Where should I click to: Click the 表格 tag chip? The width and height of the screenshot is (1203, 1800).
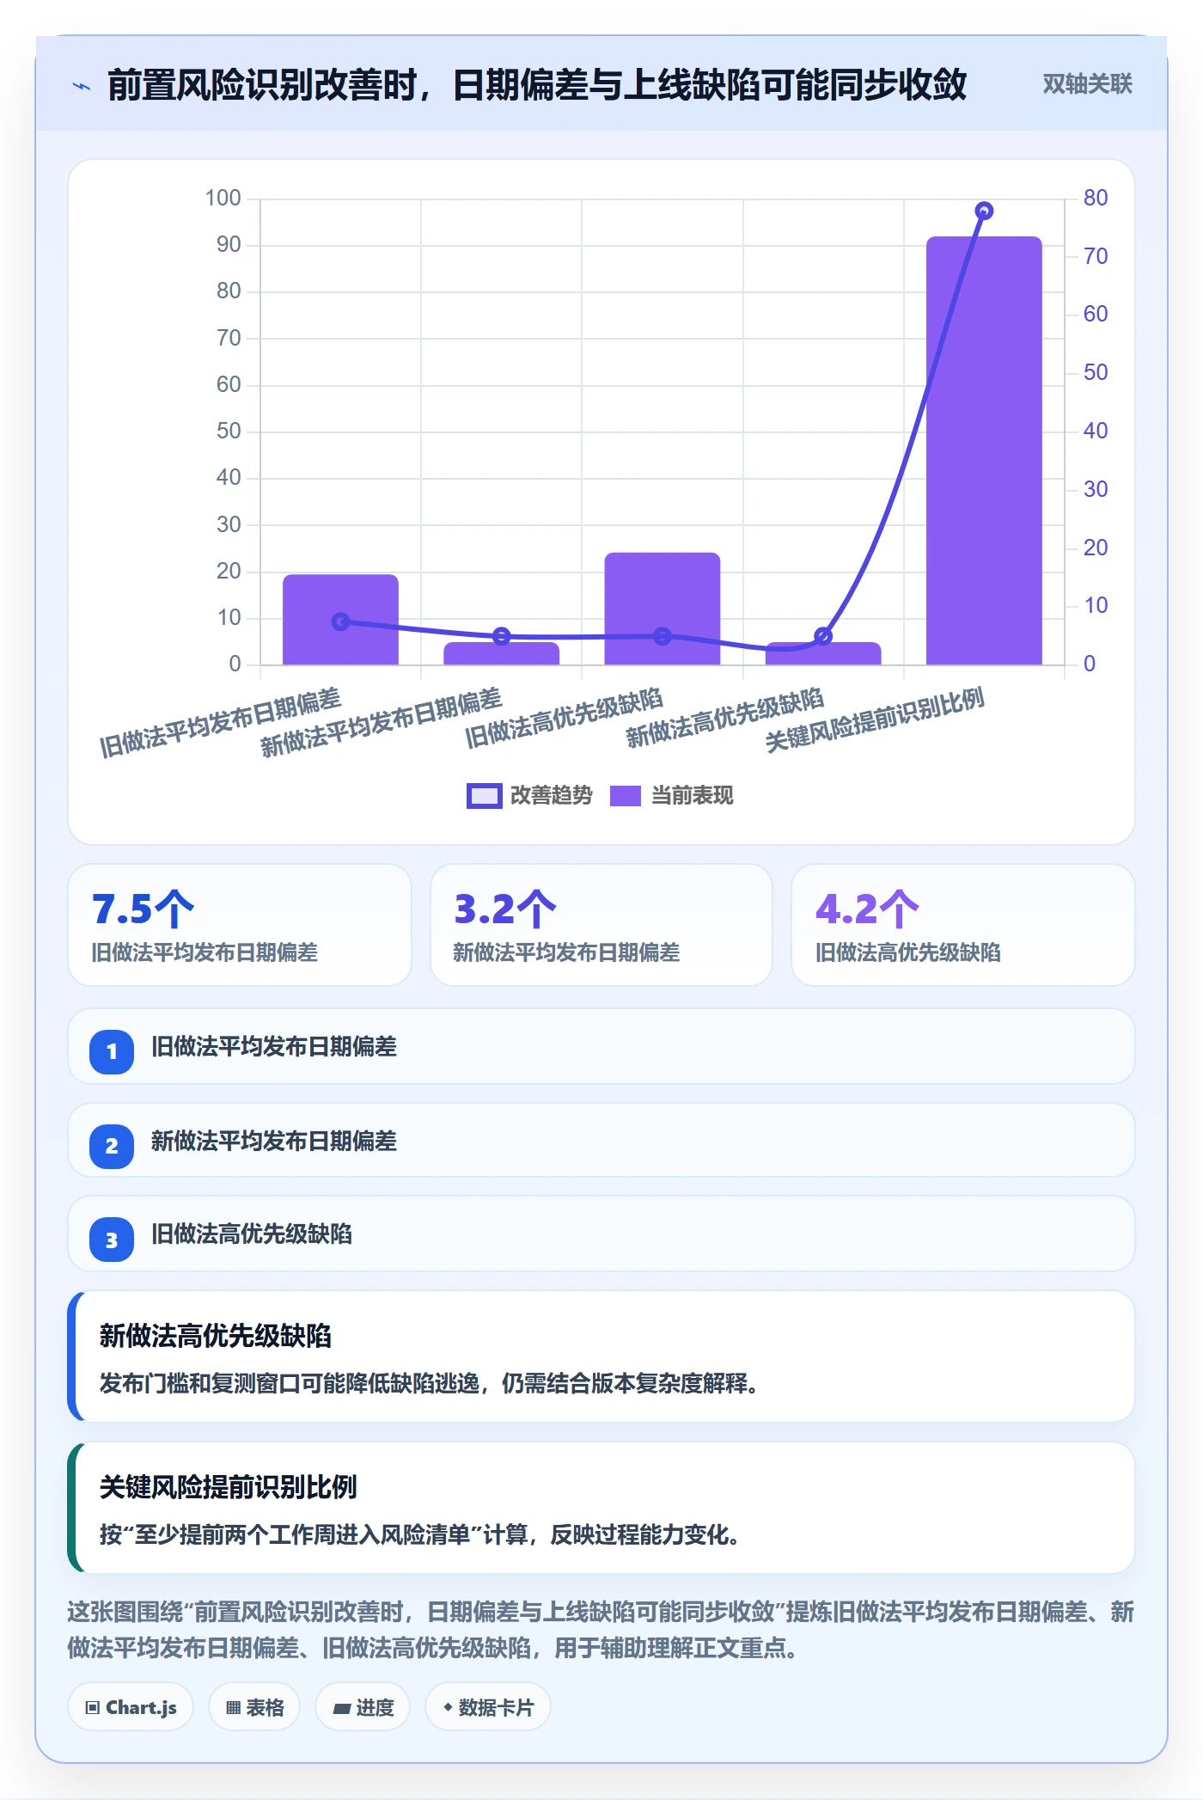[x=254, y=1707]
